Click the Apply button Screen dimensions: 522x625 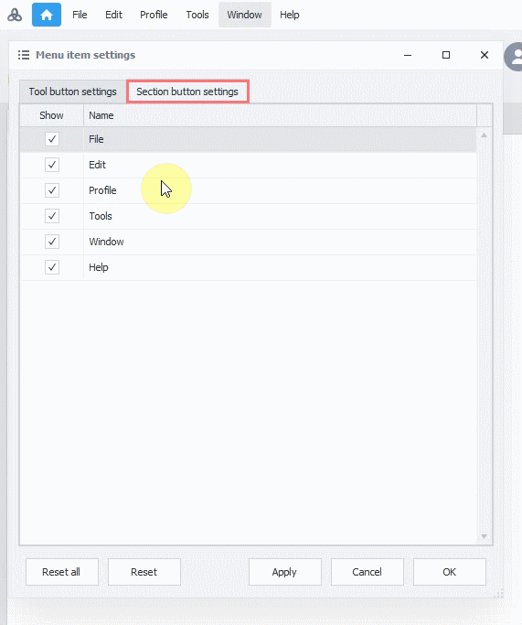point(284,572)
